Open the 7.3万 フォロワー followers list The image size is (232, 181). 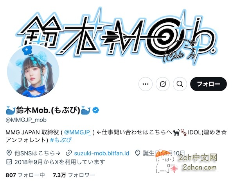click(74, 175)
